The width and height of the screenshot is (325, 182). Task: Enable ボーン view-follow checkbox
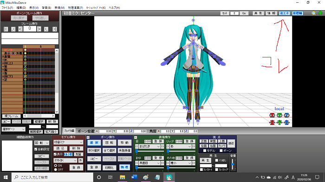[221, 151]
